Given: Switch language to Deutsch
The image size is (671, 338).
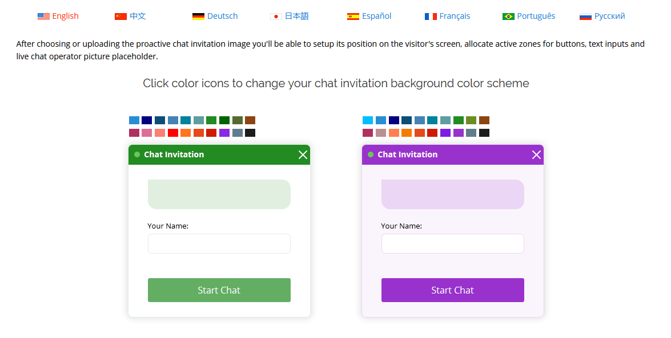Looking at the screenshot, I should coord(223,16).
